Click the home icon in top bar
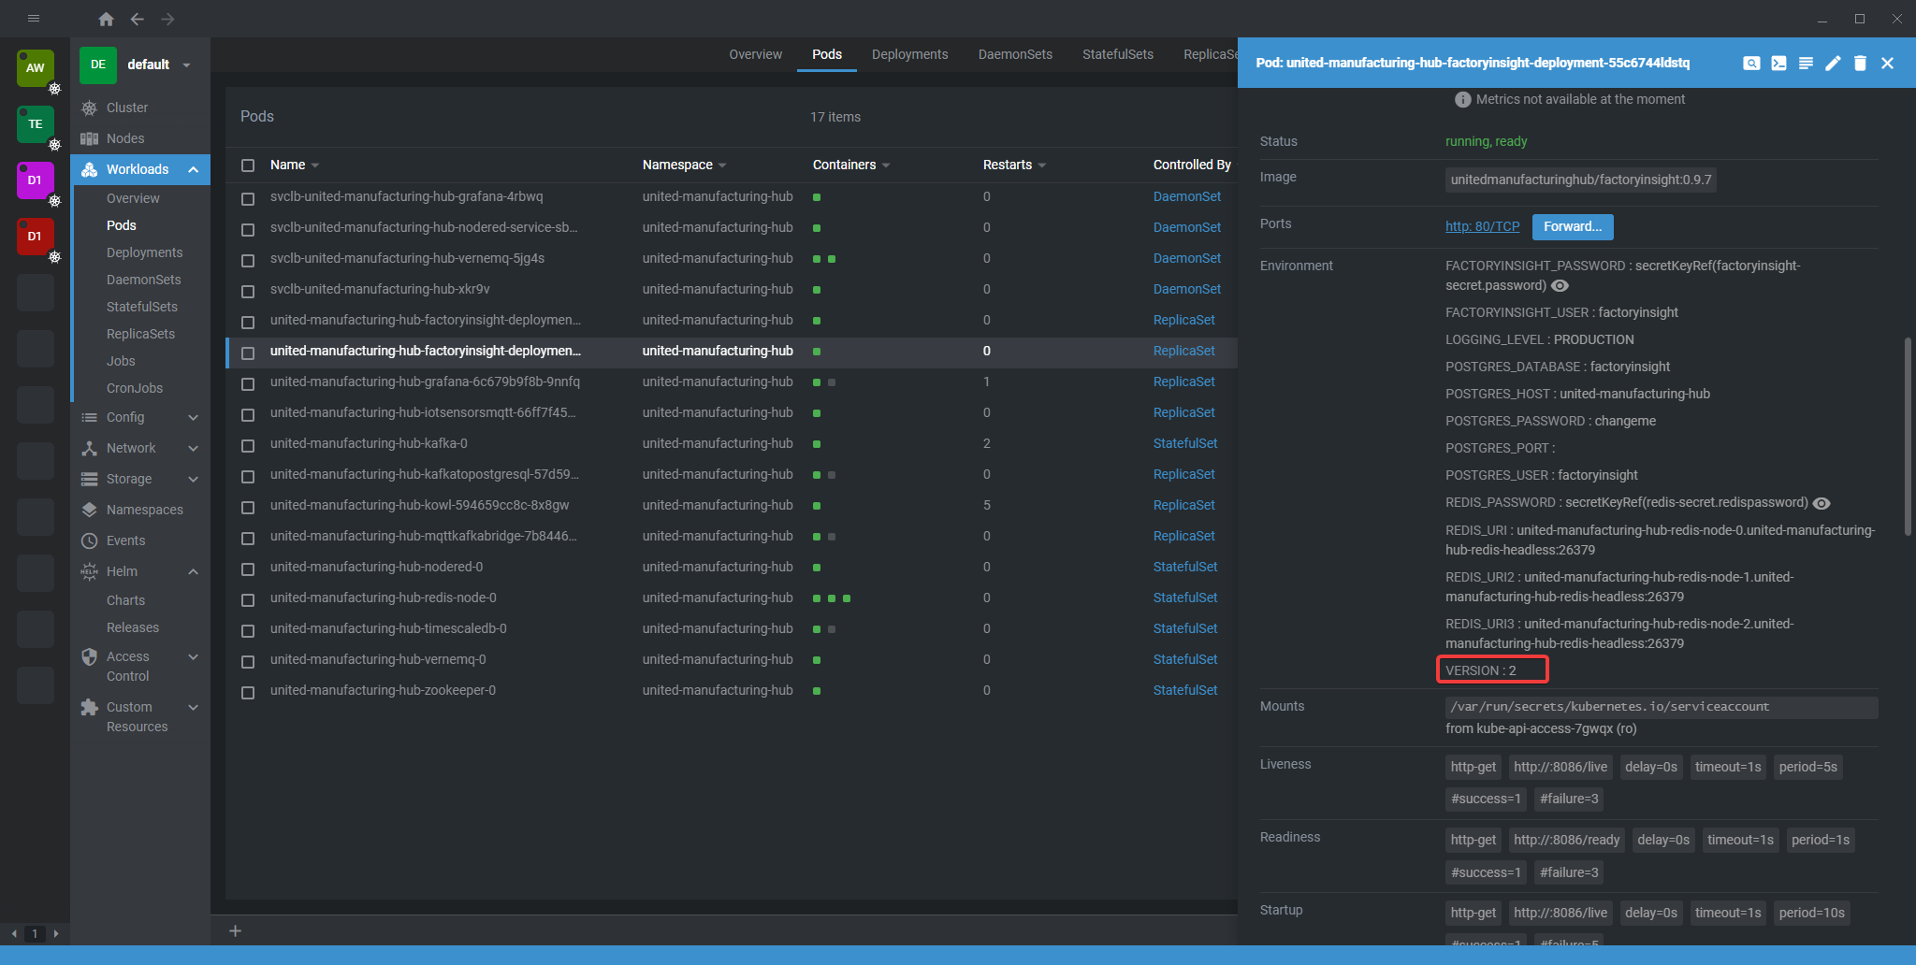 pos(106,19)
